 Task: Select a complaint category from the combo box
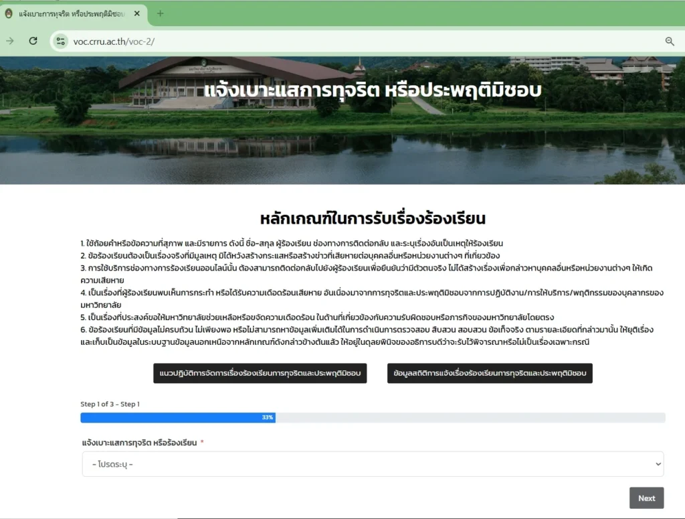(x=371, y=463)
